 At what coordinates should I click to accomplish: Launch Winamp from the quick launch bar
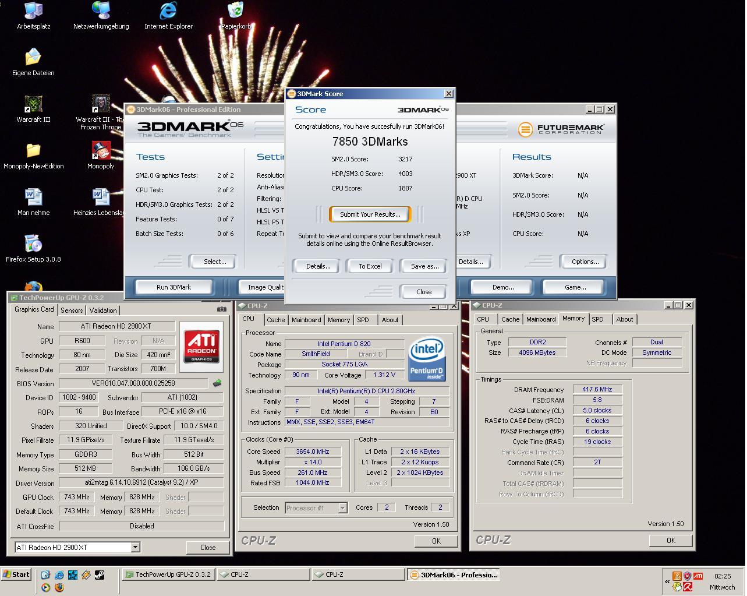[86, 574]
